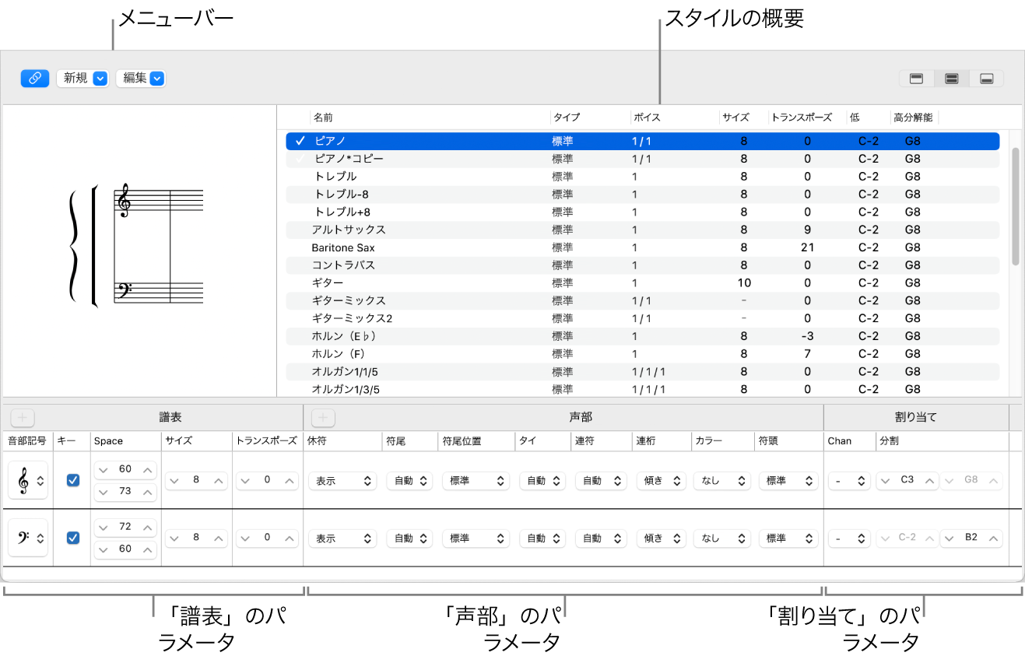Open the bass clef symbol selector

[x=28, y=538]
